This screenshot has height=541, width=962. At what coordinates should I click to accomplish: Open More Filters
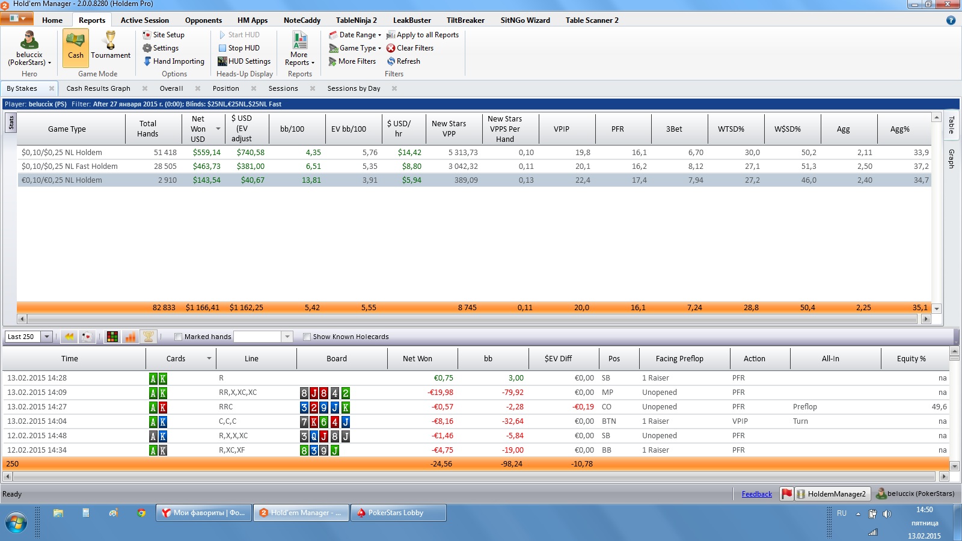point(352,61)
